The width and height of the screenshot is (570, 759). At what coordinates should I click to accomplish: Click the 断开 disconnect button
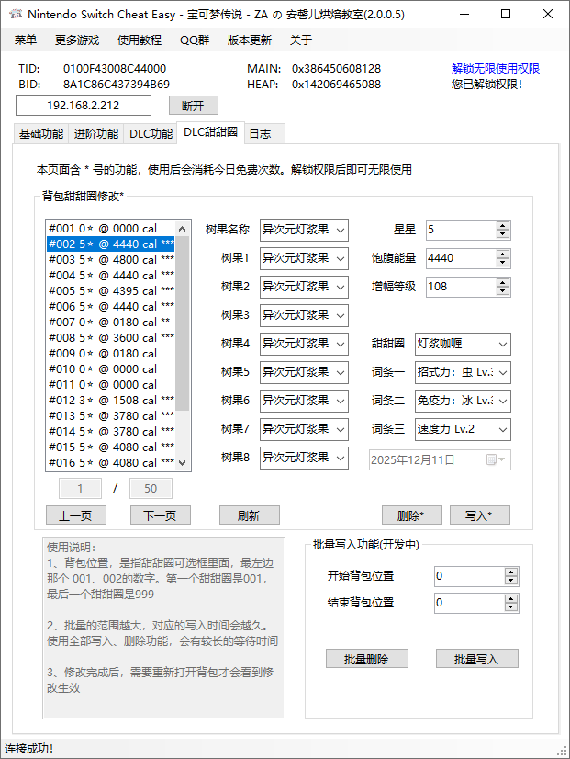[x=194, y=106]
